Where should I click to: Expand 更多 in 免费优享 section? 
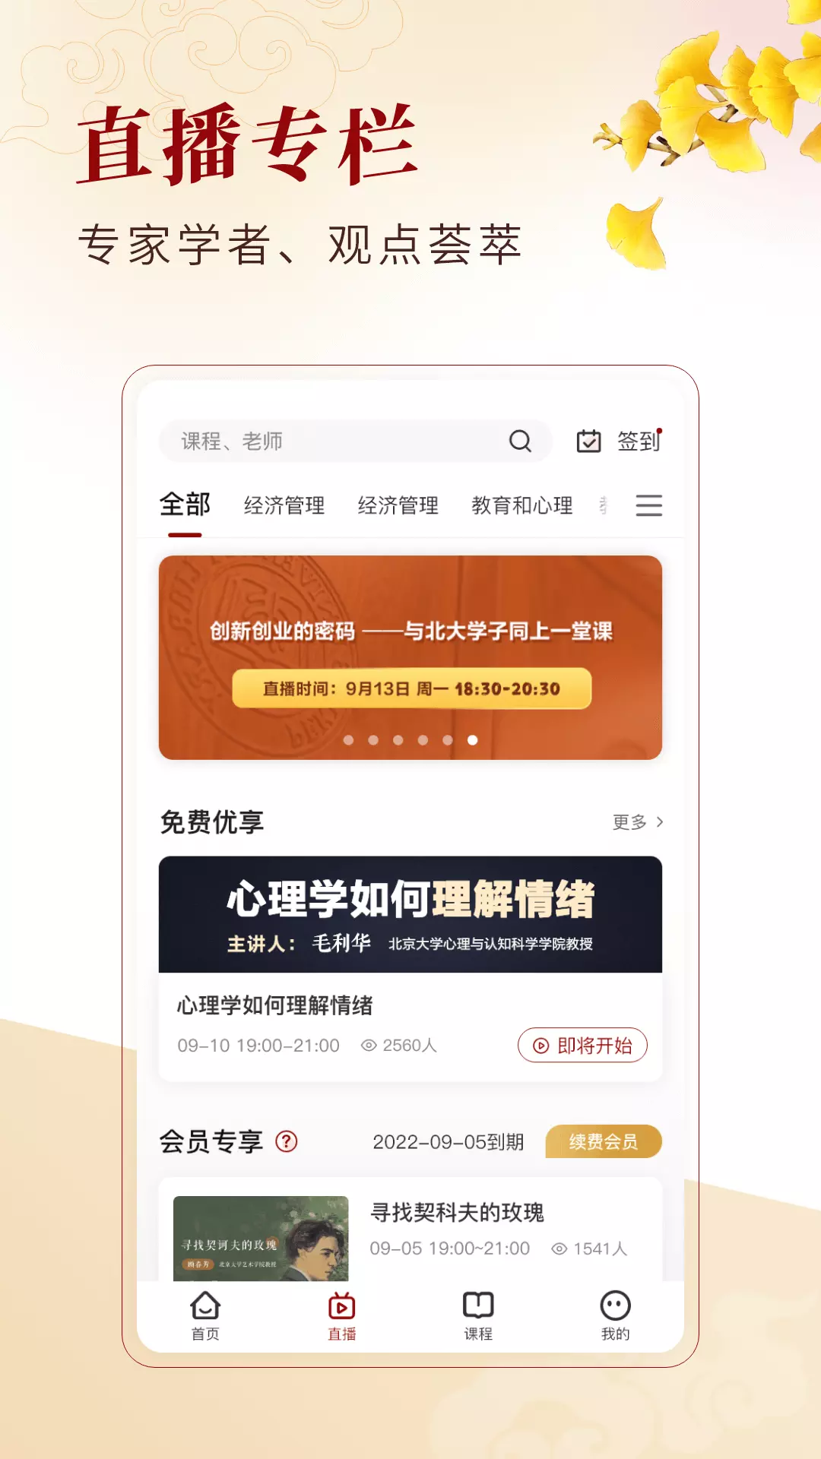pyautogui.click(x=638, y=822)
